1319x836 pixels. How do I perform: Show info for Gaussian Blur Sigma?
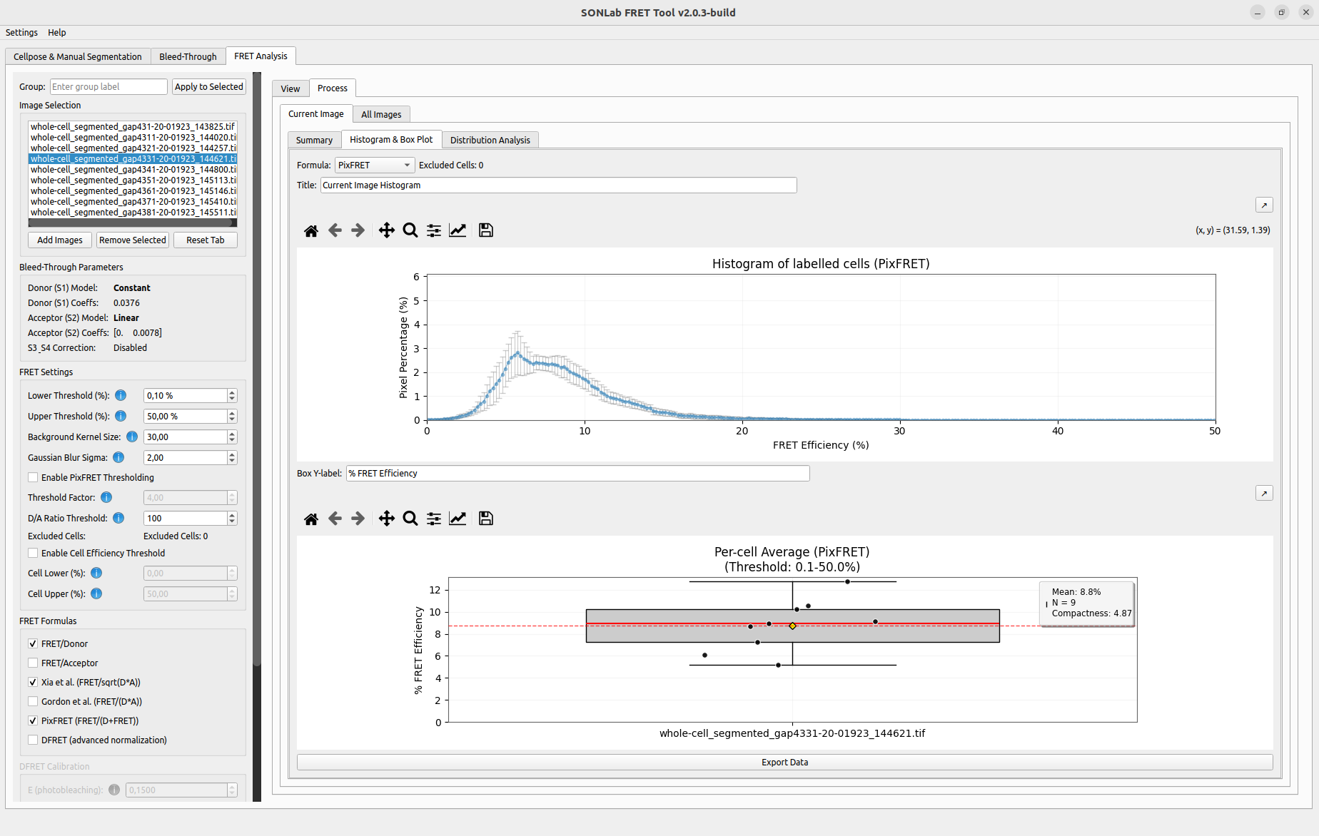click(x=118, y=457)
